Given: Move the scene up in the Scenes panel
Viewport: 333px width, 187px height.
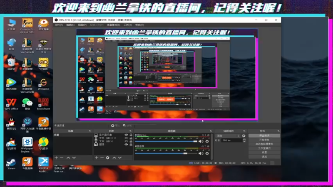Looking at the screenshot, I should [68, 158].
